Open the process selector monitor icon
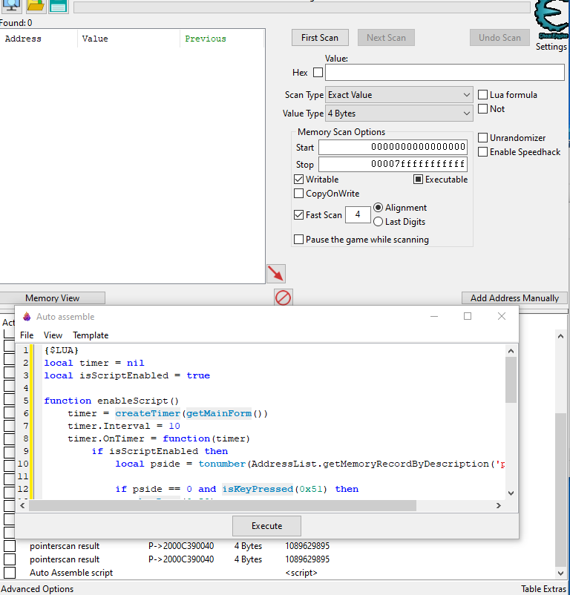 coord(12,6)
